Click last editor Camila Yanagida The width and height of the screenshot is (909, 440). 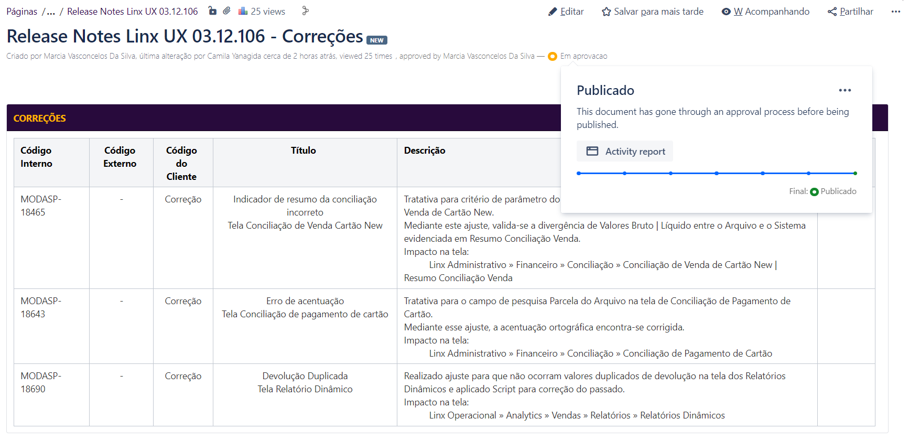tap(234, 56)
